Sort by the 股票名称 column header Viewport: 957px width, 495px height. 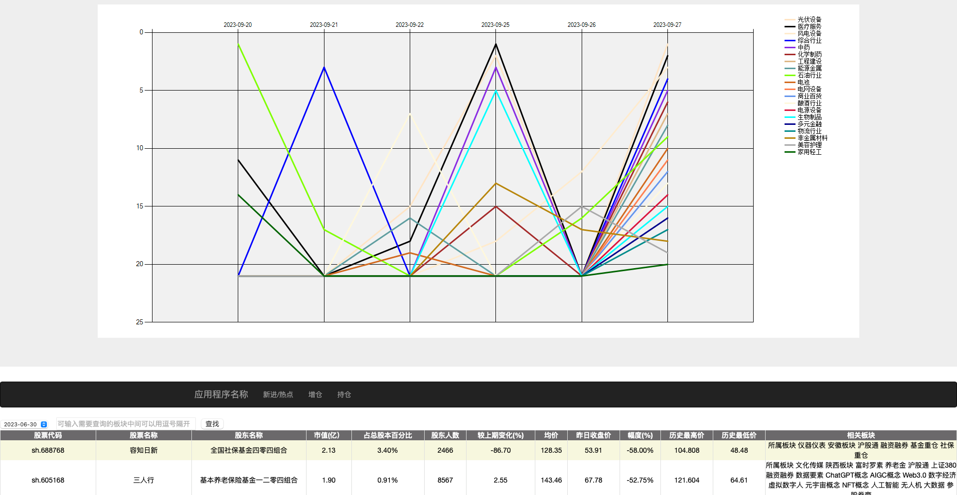point(144,435)
